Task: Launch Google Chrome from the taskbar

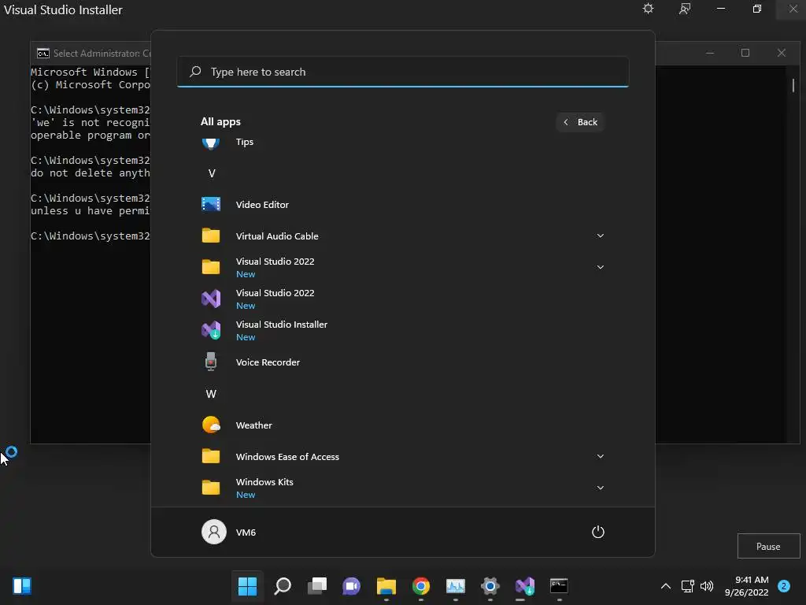Action: [421, 586]
